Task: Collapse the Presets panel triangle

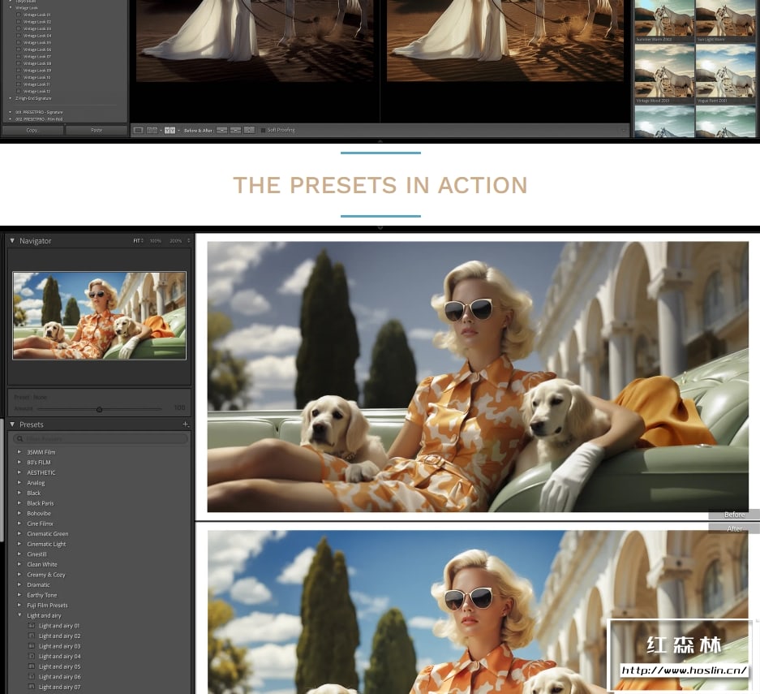Action: pos(12,425)
